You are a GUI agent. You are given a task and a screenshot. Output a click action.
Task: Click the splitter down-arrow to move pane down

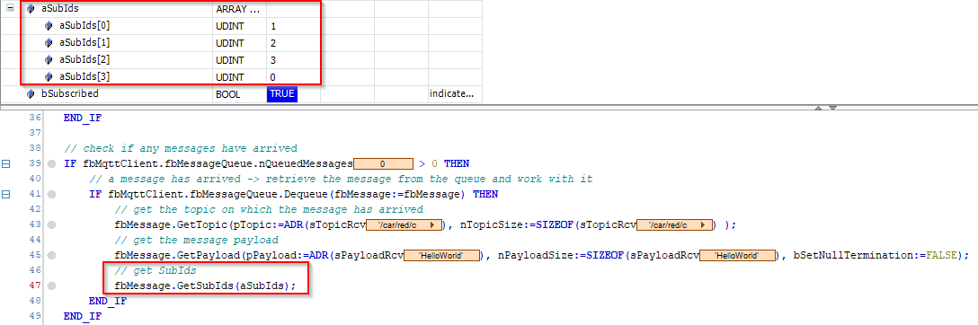point(832,109)
